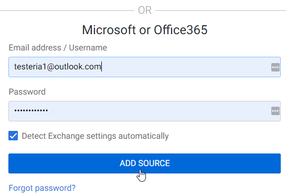Click the Password label above the field
This screenshot has width=286, height=195.
(x=27, y=92)
